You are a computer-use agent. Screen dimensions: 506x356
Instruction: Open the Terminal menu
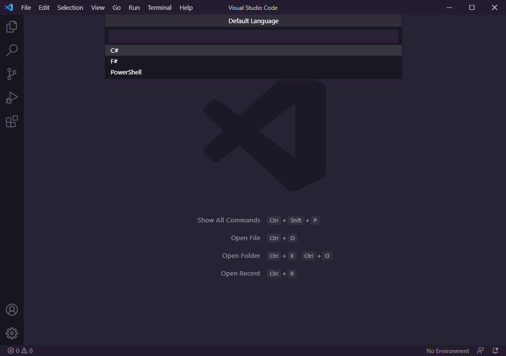tap(159, 7)
